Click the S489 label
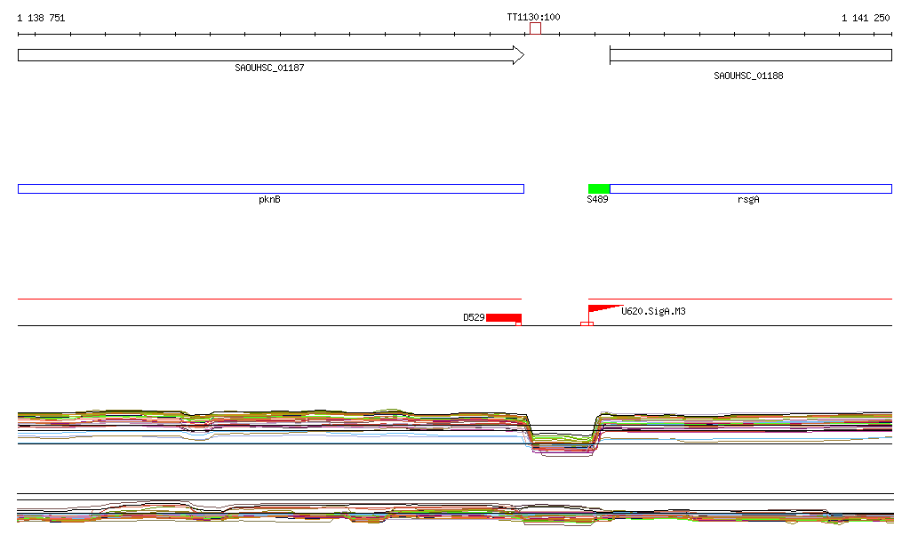910x543 pixels. pos(597,200)
